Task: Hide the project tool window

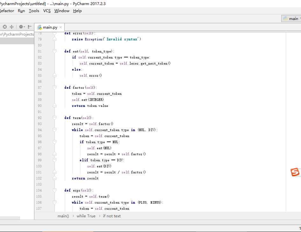Action: coord(30,27)
